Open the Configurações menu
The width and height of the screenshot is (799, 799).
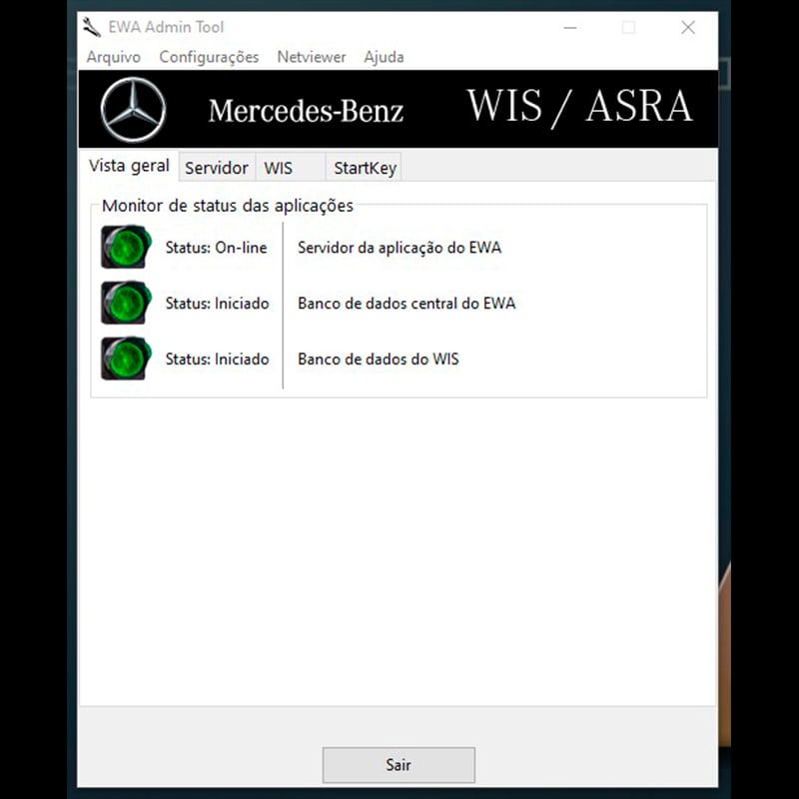tap(209, 57)
